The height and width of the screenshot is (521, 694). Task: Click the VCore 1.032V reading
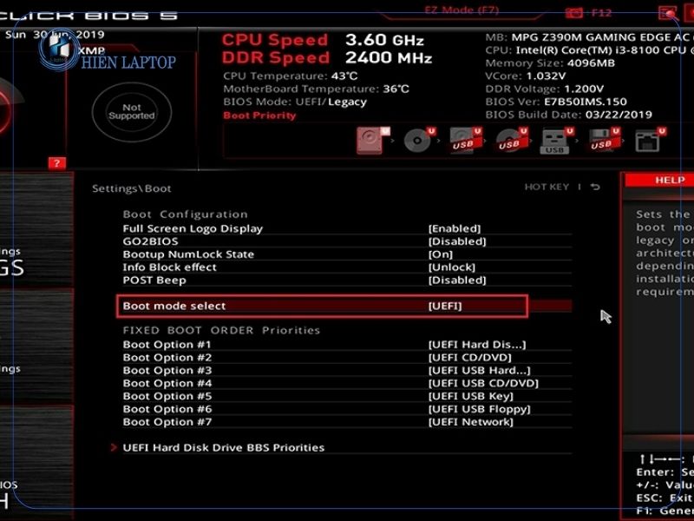(x=526, y=76)
